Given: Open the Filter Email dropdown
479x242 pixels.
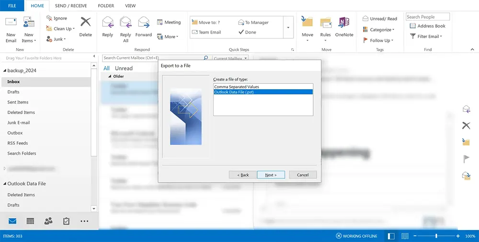Looking at the screenshot, I should pyautogui.click(x=426, y=36).
